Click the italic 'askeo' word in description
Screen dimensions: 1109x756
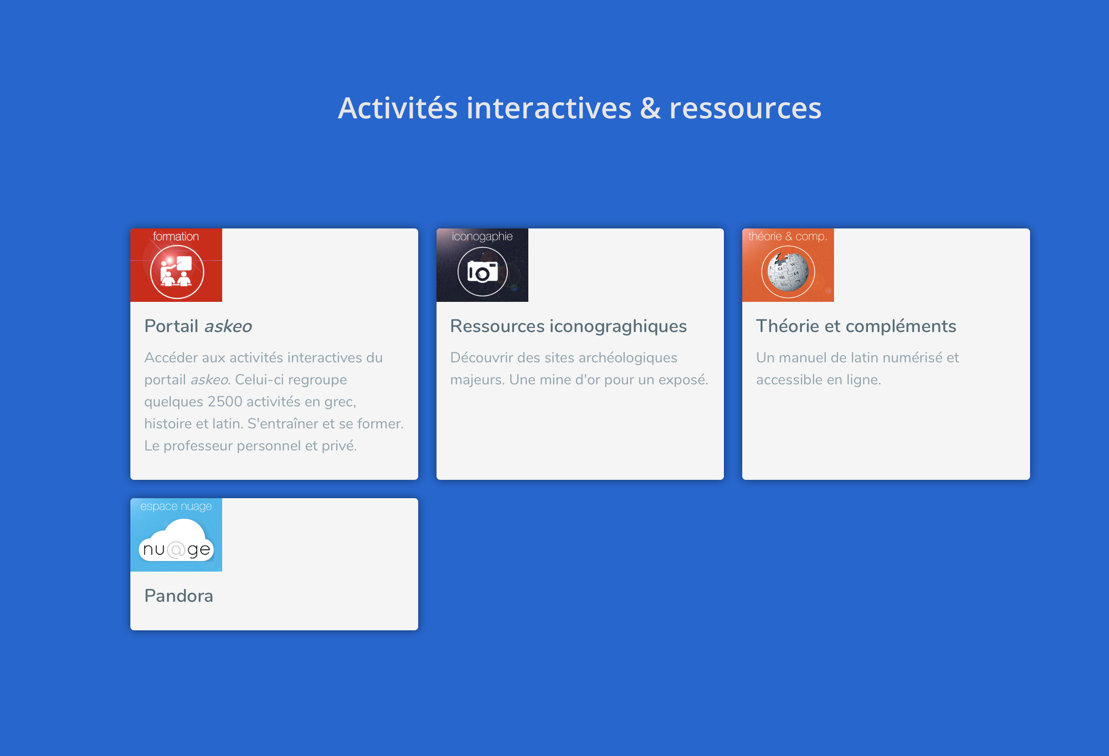pos(210,380)
